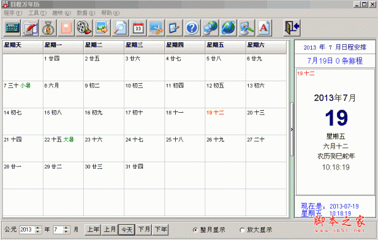This screenshot has height=240, width=378.
Task: Click the large date number 19
Action: pyautogui.click(x=336, y=118)
